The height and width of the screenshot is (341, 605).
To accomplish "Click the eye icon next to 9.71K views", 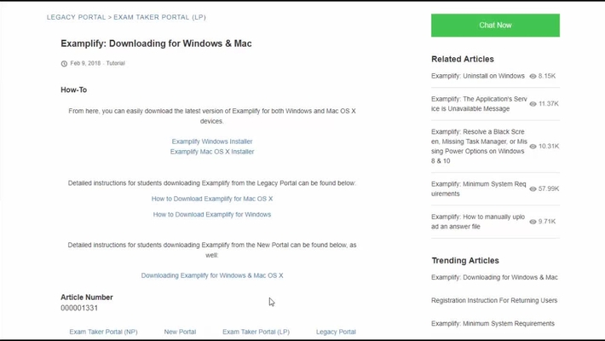I will [533, 222].
